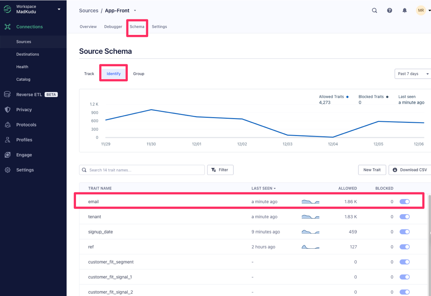Open notifications via the bell icon
The width and height of the screenshot is (431, 296).
(404, 10)
